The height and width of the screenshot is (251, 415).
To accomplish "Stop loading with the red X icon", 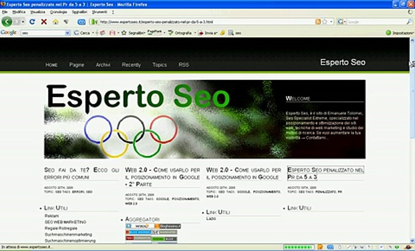I will click(44, 22).
